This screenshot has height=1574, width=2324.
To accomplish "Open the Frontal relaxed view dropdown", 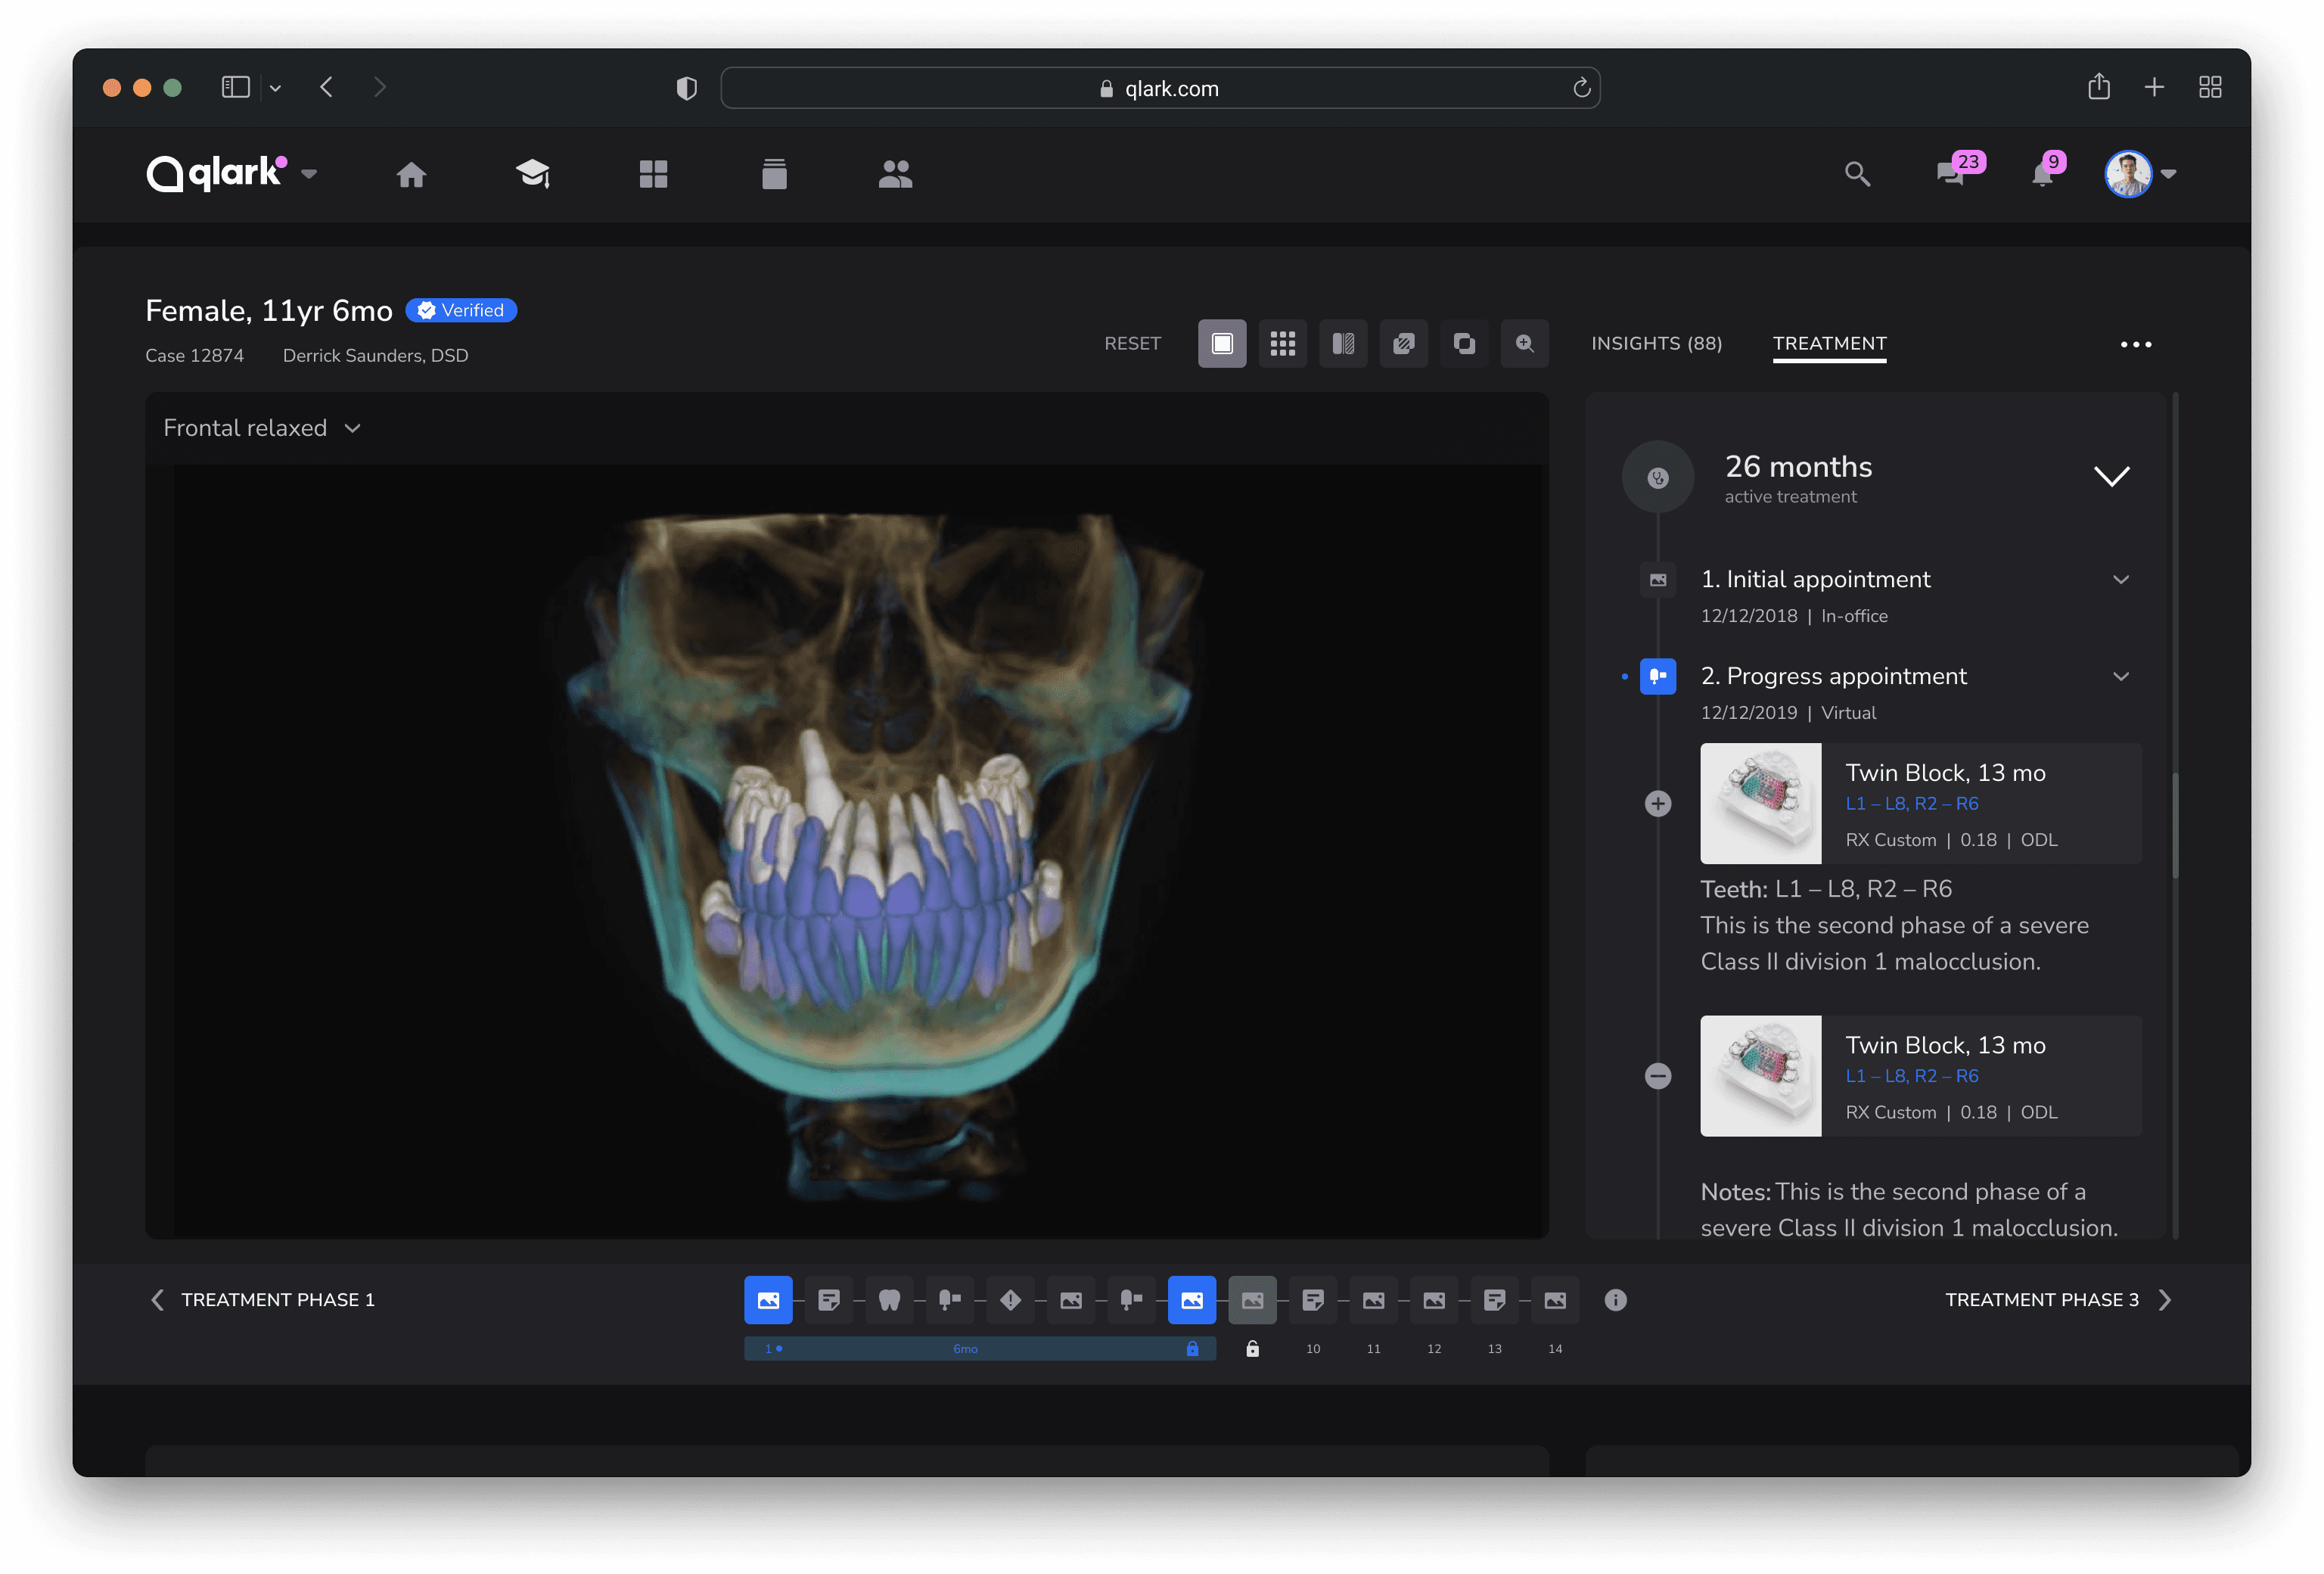I will click(261, 428).
